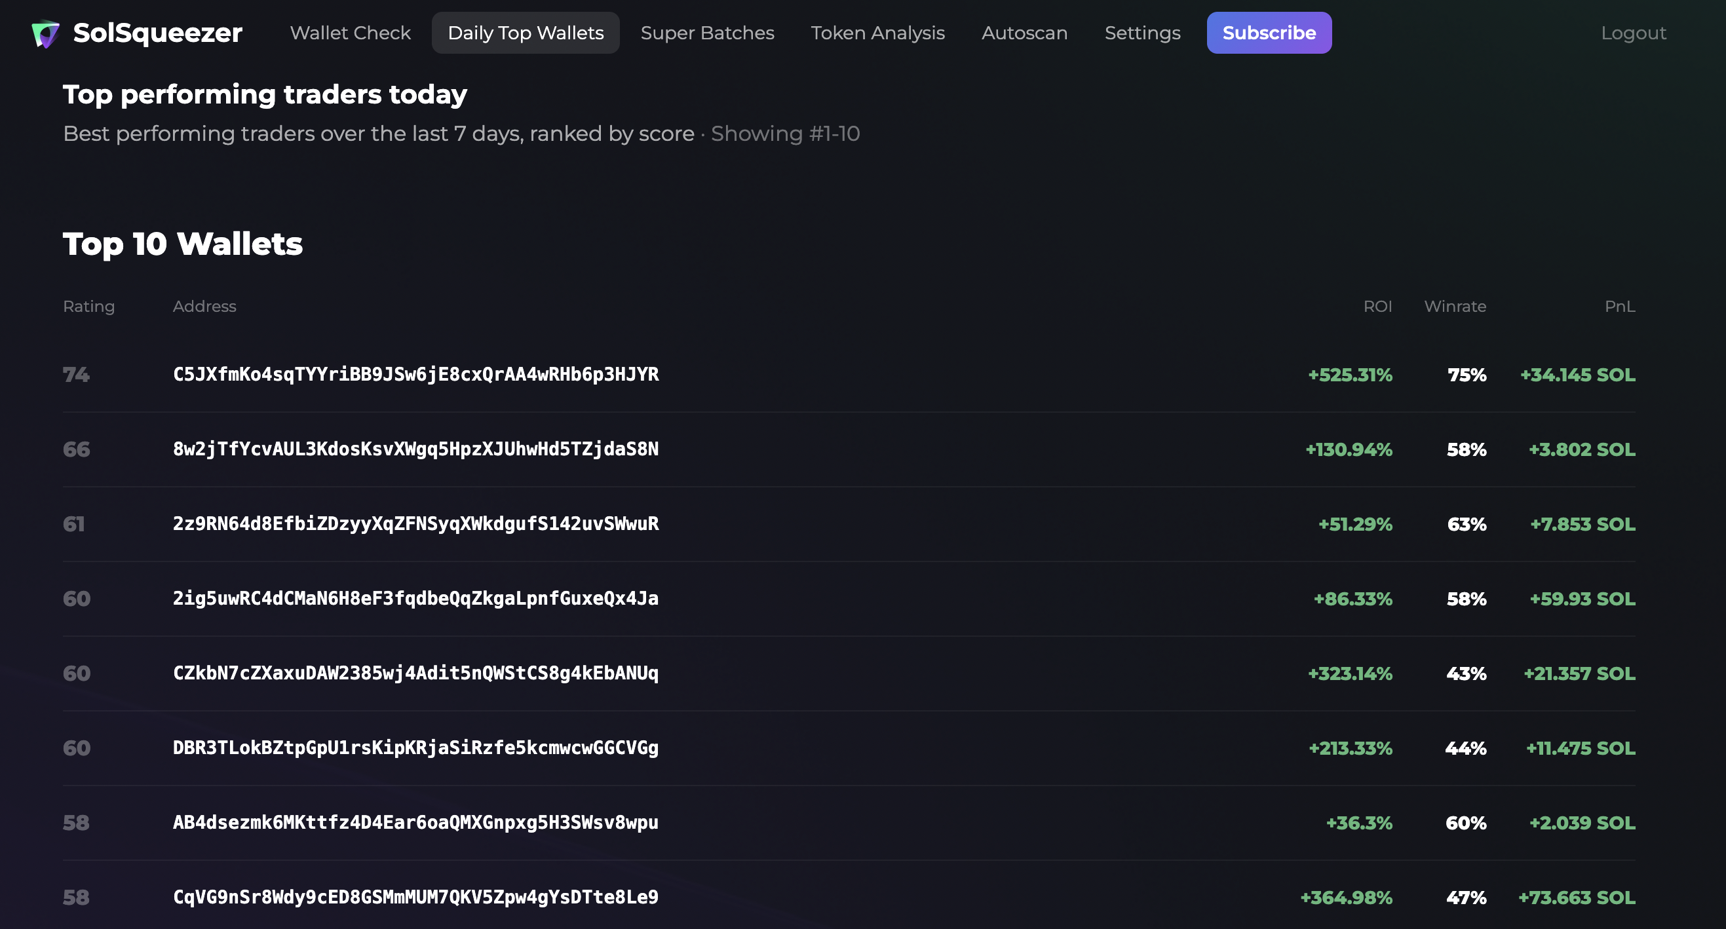This screenshot has height=929, width=1726.
Task: Open the Settings page
Action: tap(1142, 32)
